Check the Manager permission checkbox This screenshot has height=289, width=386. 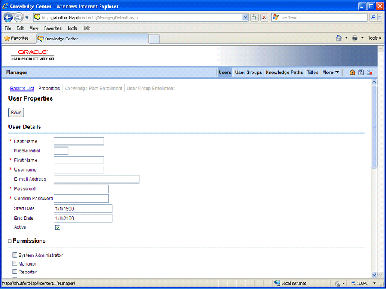[x=15, y=263]
